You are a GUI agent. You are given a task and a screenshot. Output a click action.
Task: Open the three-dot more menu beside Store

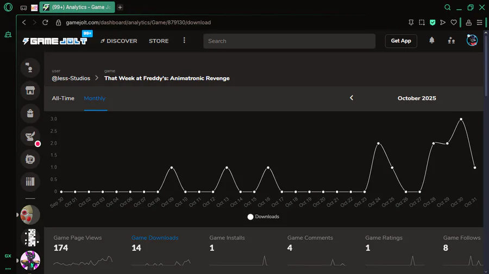[x=184, y=41]
